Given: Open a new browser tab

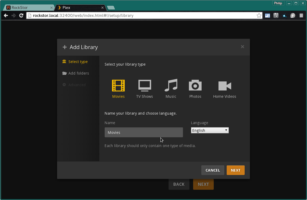Looking at the screenshot, I should click(111, 8).
